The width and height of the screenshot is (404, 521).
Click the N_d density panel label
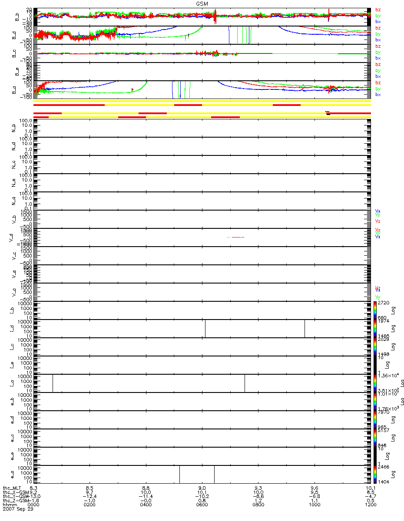pos(14,146)
